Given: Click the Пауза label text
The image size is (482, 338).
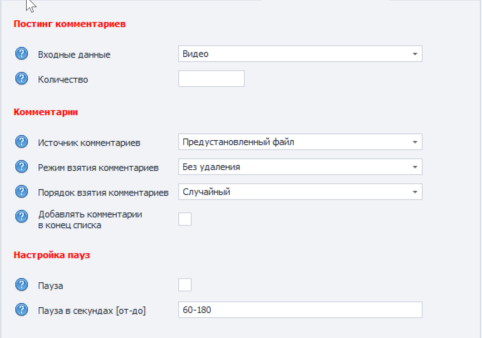Looking at the screenshot, I should coord(51,286).
